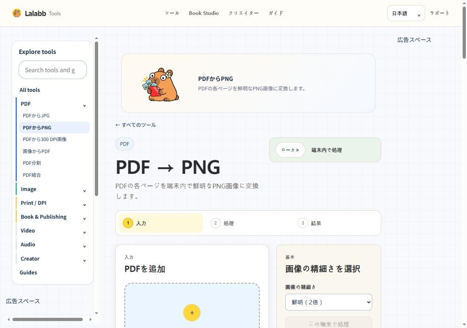The height and width of the screenshot is (328, 467).
Task: Open ガイド in top navigation
Action: (x=276, y=13)
